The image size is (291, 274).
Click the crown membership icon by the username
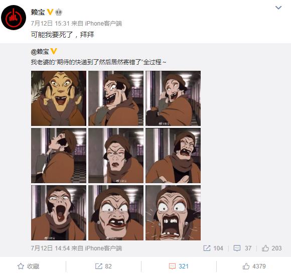coord(59,12)
